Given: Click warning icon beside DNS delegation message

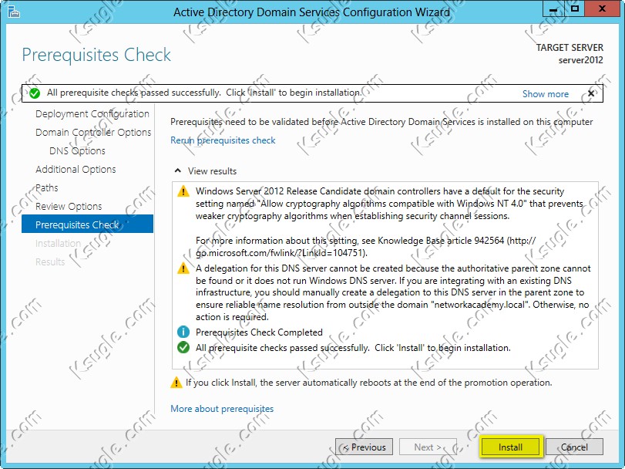Looking at the screenshot, I should pos(183,268).
